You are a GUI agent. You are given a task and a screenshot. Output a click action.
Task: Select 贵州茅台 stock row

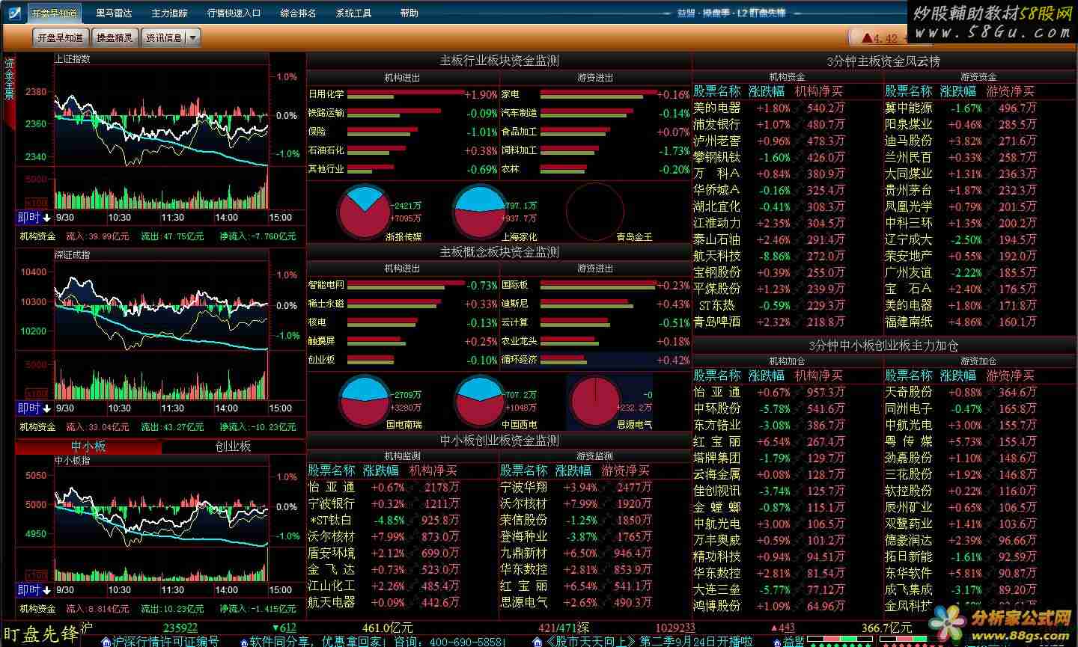[x=979, y=190]
